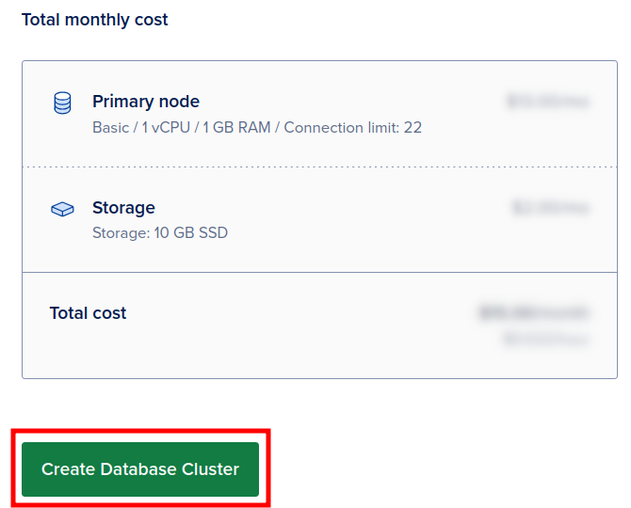Click the blurred total monthly price
The image size is (631, 508).
pos(533,312)
